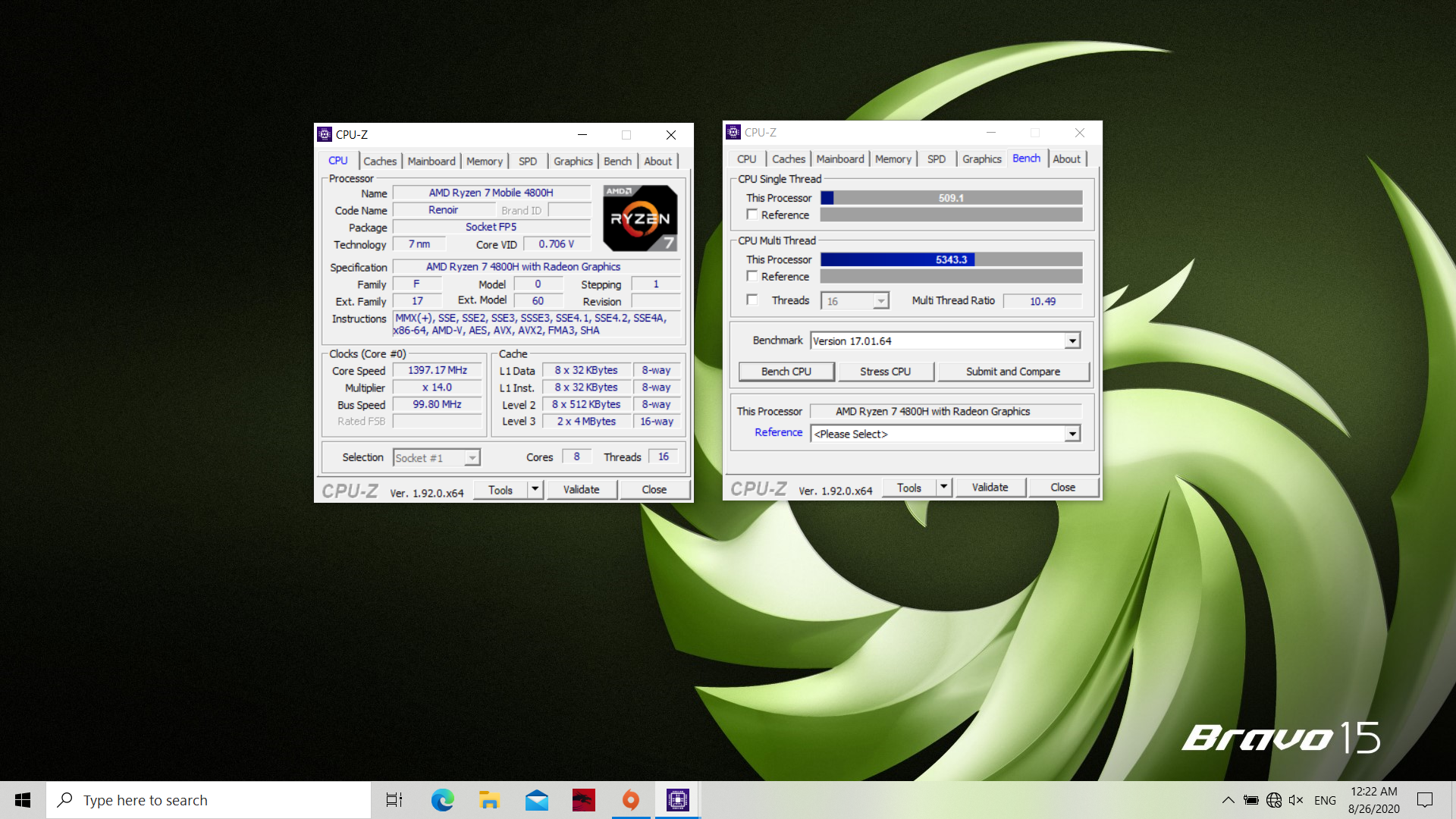This screenshot has width=1456, height=819.
Task: Click Tools button in right CPU-Z window
Action: (909, 487)
